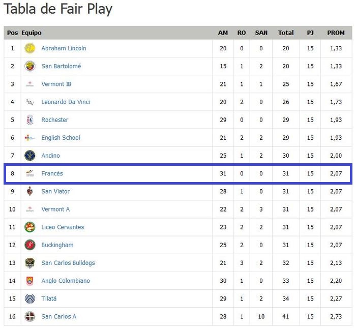Select the Francés team name link
The height and width of the screenshot is (328, 356).
(x=52, y=173)
